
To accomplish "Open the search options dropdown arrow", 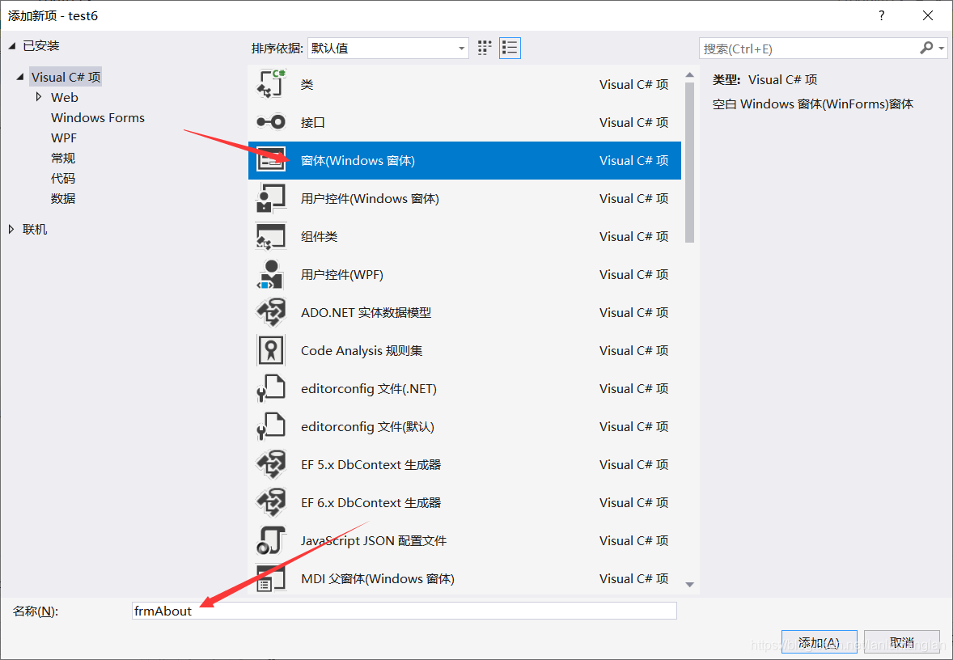I will [942, 48].
